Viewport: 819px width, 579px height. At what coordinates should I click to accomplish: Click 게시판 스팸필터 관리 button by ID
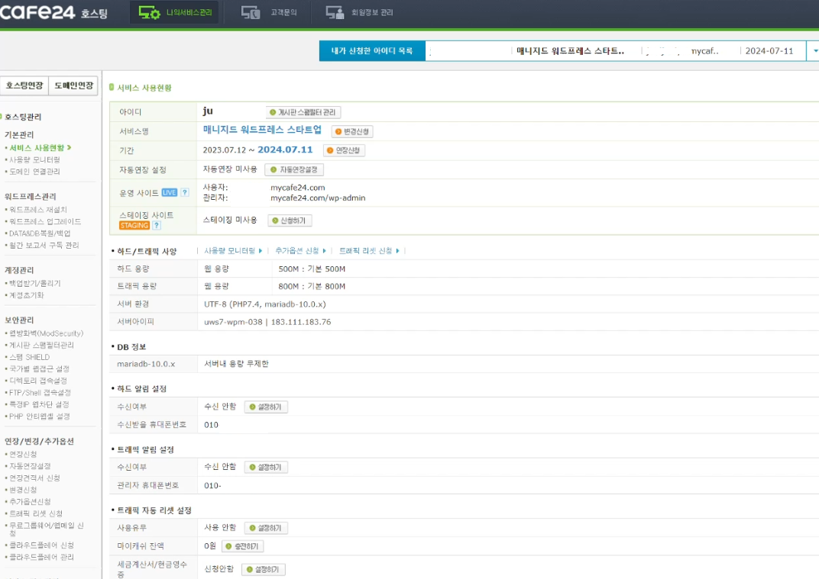pos(303,112)
